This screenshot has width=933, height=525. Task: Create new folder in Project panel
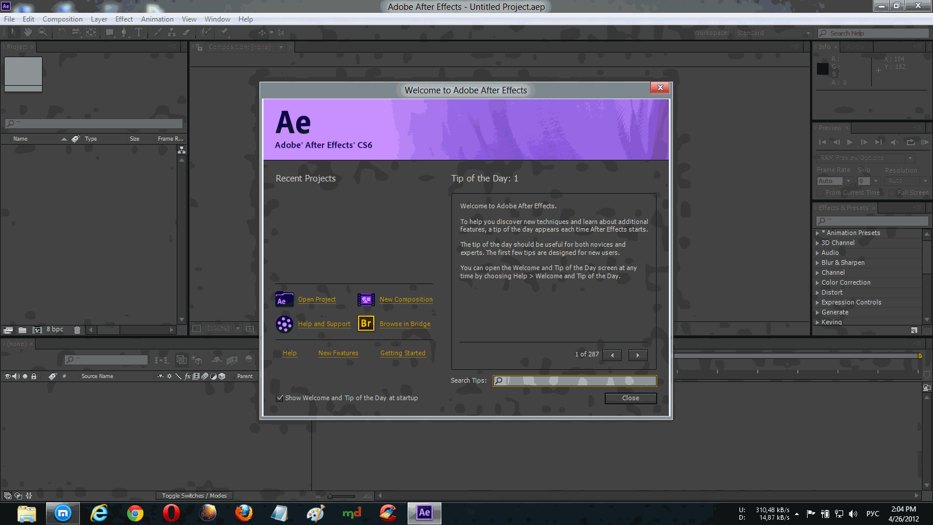(x=22, y=330)
